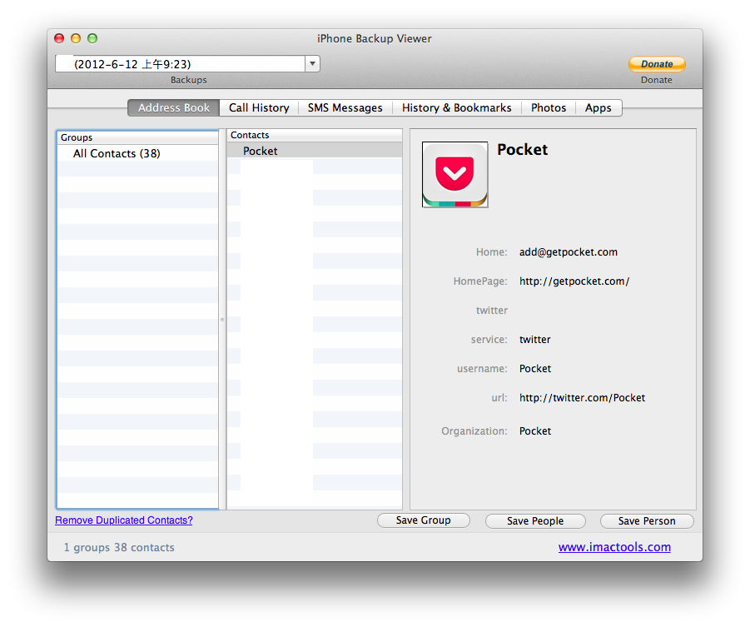Click the yellow minimize window button
750x627 pixels.
(76, 38)
